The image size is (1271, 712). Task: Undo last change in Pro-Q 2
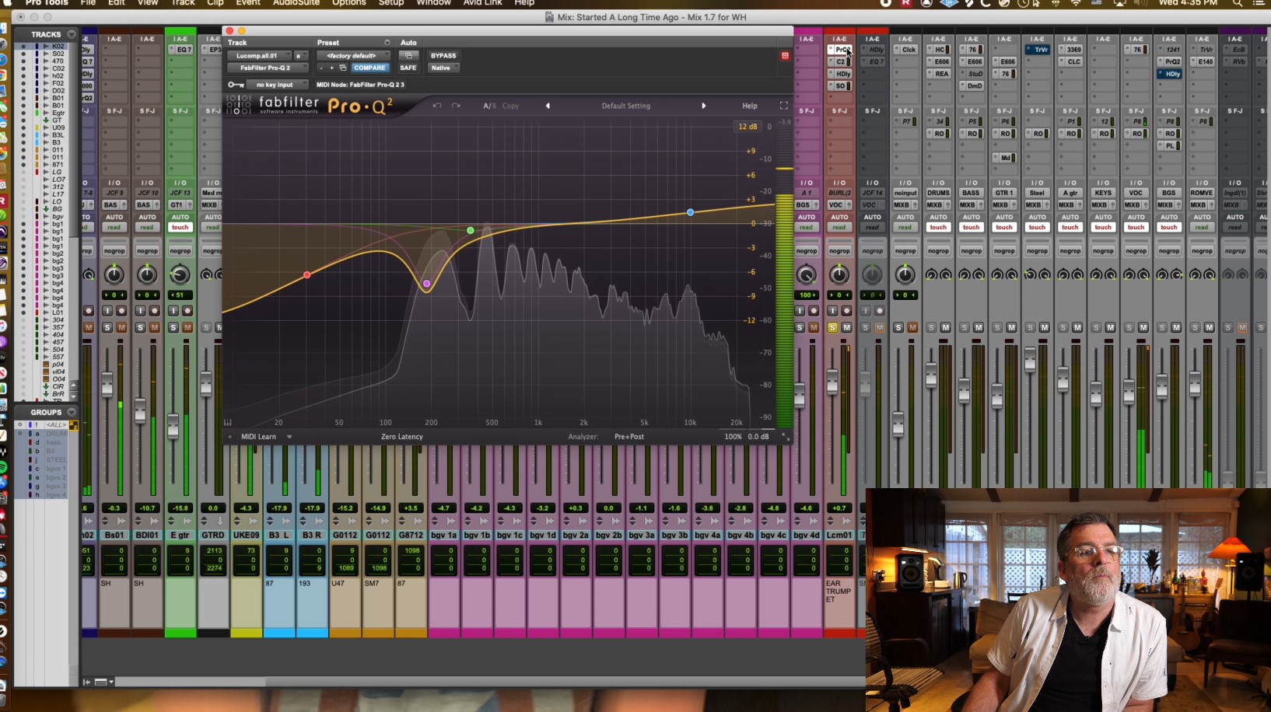tap(436, 106)
